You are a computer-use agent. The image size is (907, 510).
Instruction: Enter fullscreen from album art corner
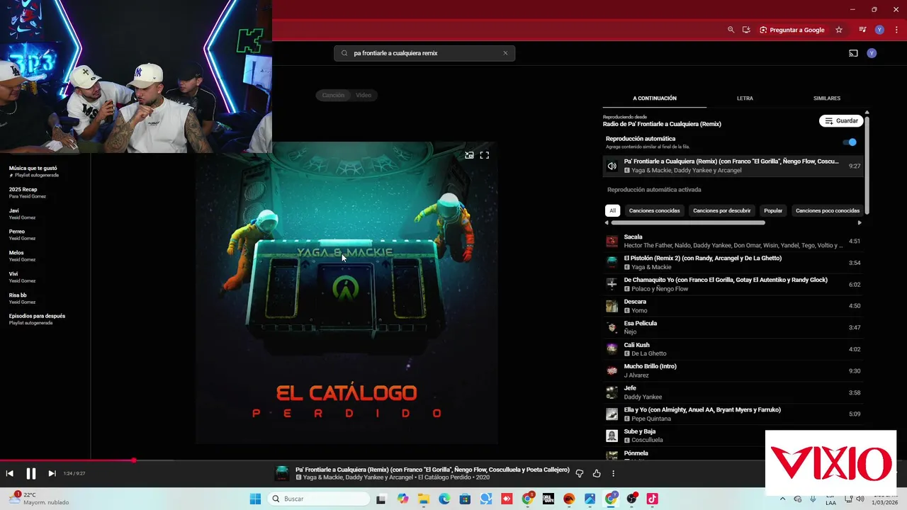(485, 155)
